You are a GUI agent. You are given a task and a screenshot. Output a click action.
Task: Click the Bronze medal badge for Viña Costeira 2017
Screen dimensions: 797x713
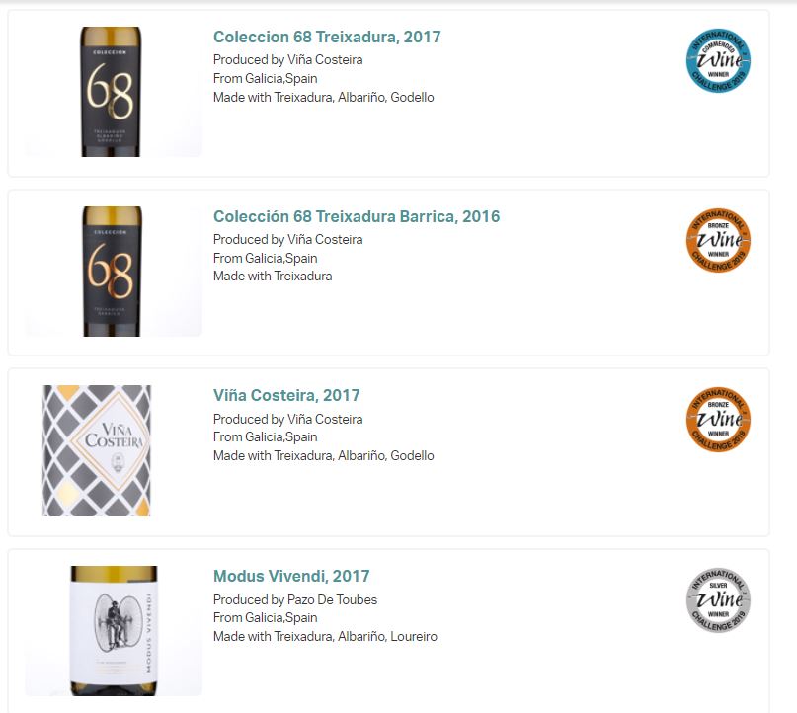(x=718, y=421)
